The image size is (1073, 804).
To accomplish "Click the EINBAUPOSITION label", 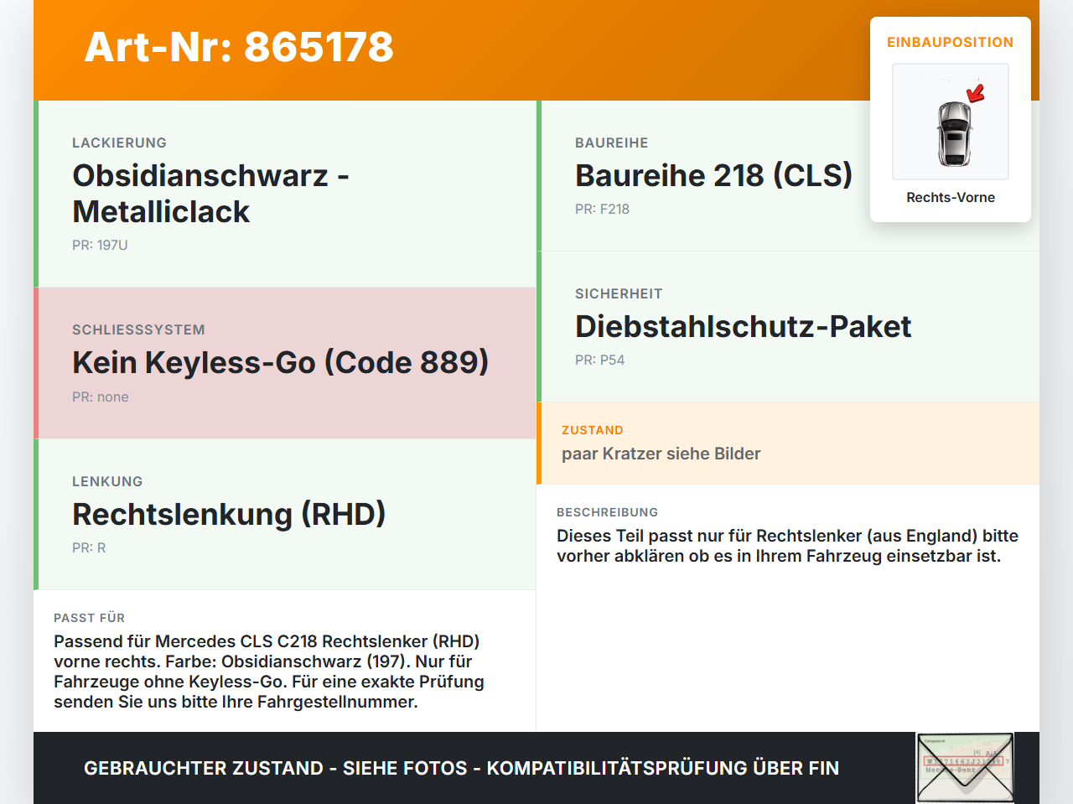I will click(951, 42).
